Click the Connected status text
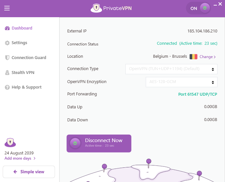Image resolution: width=225 pixels, height=182 pixels. tap(187, 43)
